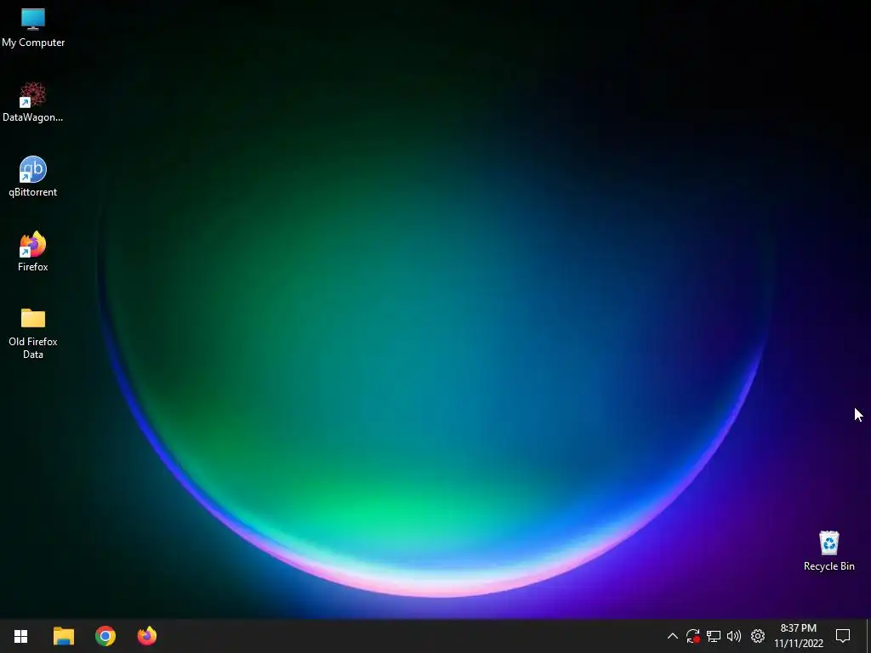Select the DataWagon shortcut icon
This screenshot has height=653, width=871.
33,102
